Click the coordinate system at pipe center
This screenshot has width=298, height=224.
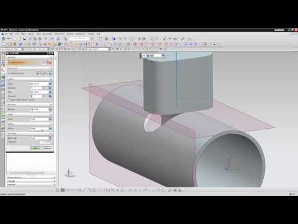230,166
